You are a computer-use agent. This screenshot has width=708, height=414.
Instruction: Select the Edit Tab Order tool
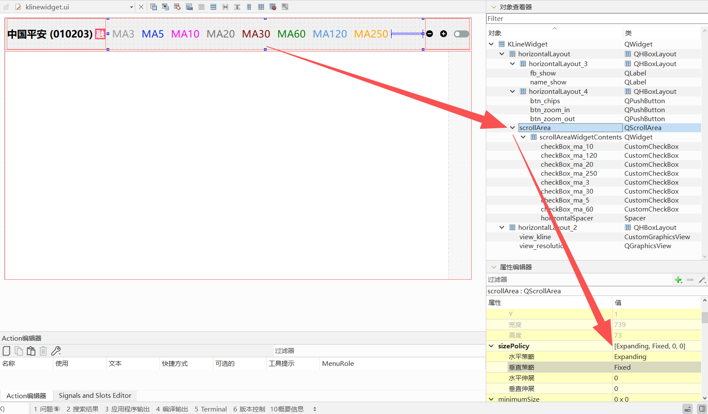coord(189,7)
